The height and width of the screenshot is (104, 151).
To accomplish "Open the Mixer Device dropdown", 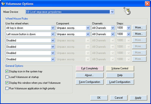I will point(112,12).
